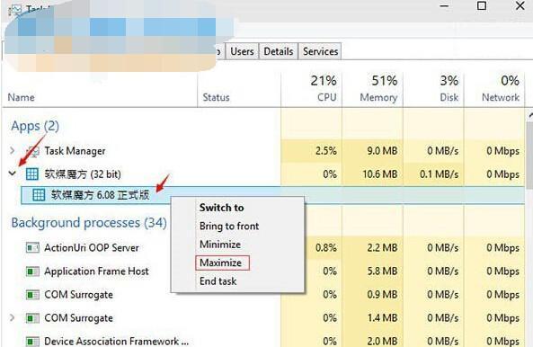Click the ActionUri OOP Server process icon
Viewport: 533px width, 347px height.
pyautogui.click(x=32, y=248)
